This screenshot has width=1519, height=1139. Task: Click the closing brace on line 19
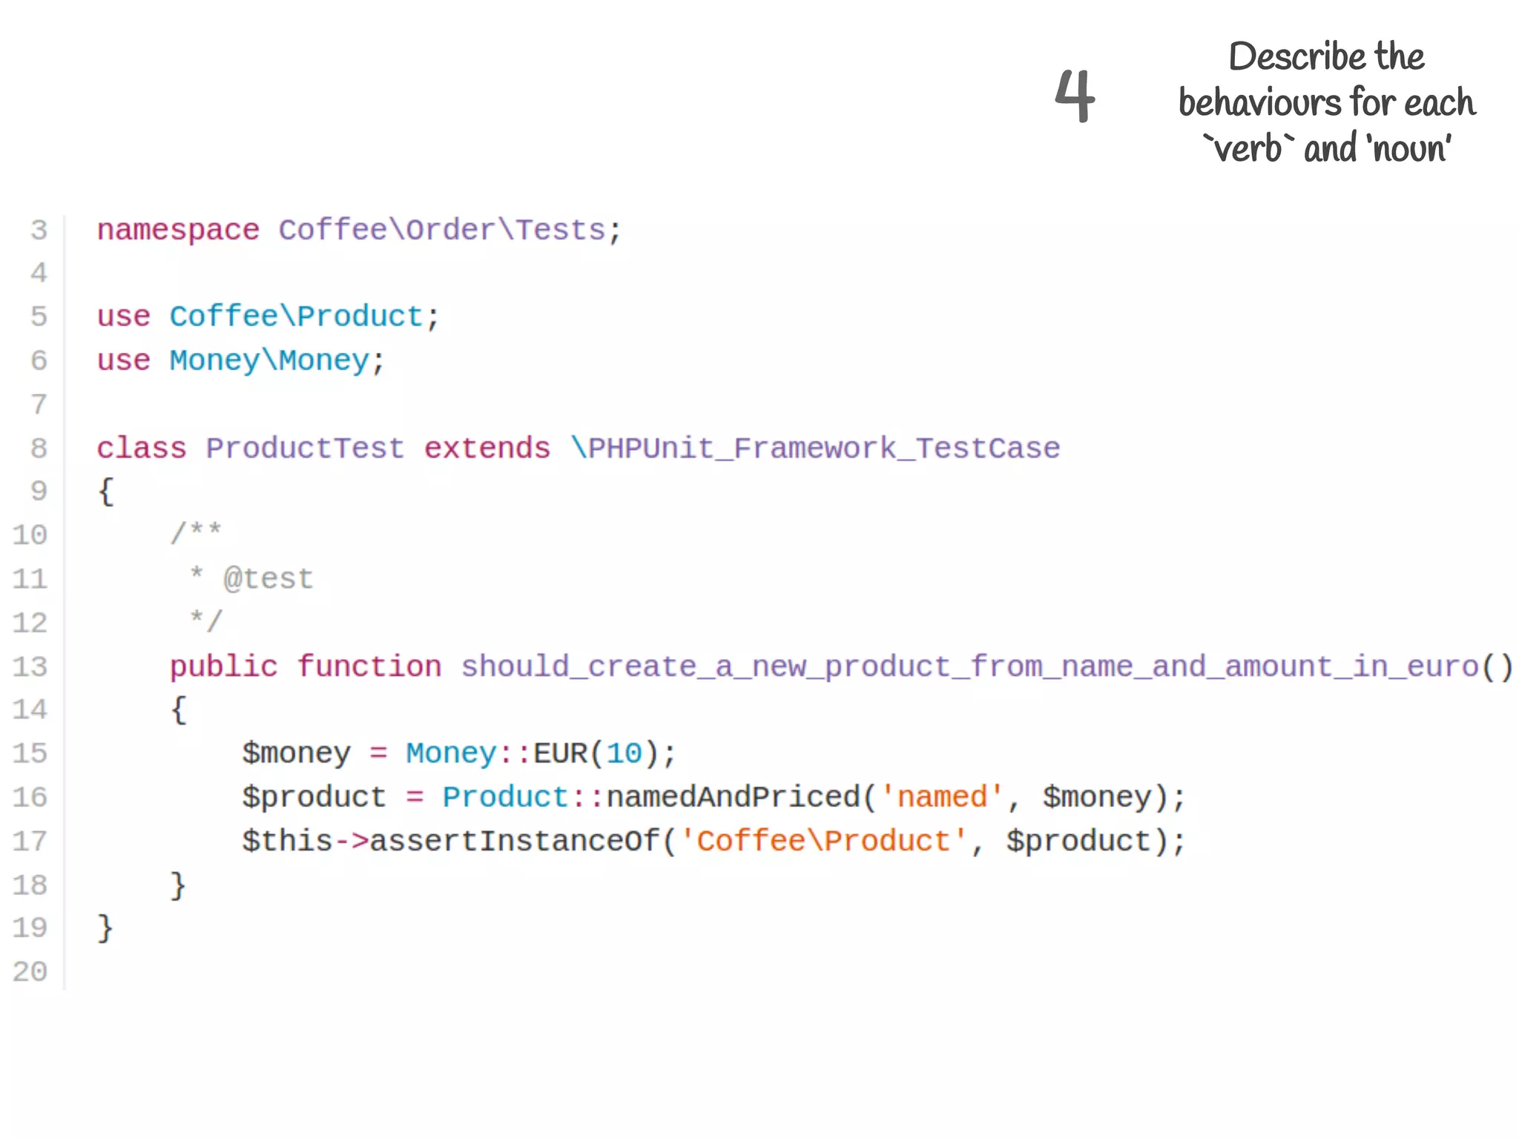coord(106,928)
